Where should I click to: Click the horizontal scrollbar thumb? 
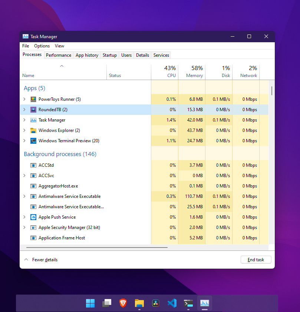(x=97, y=248)
